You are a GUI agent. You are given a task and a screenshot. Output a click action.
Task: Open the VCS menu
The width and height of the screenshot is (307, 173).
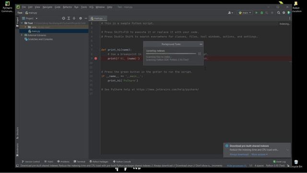point(91,7)
